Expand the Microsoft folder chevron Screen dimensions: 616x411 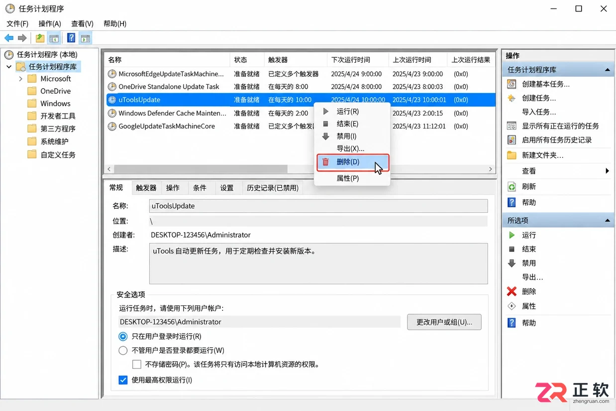[x=20, y=79]
